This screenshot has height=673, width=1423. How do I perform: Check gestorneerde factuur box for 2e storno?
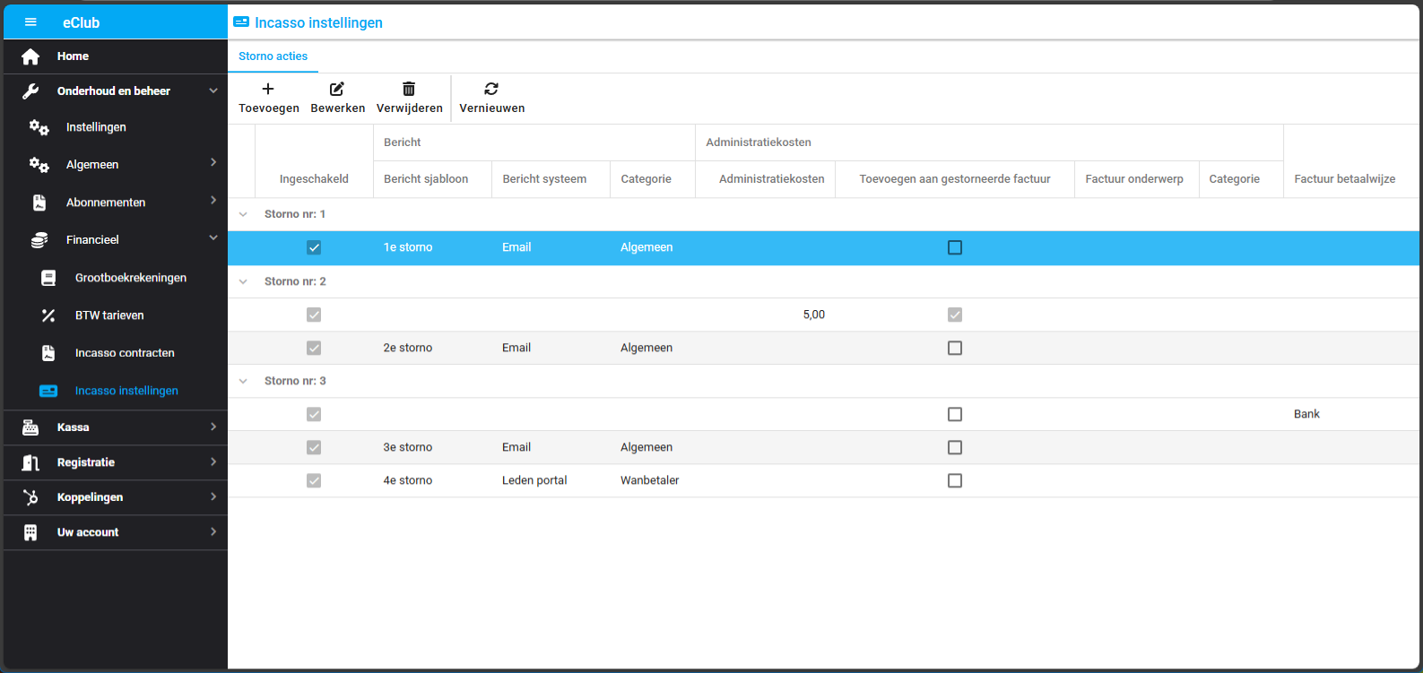pyautogui.click(x=955, y=348)
